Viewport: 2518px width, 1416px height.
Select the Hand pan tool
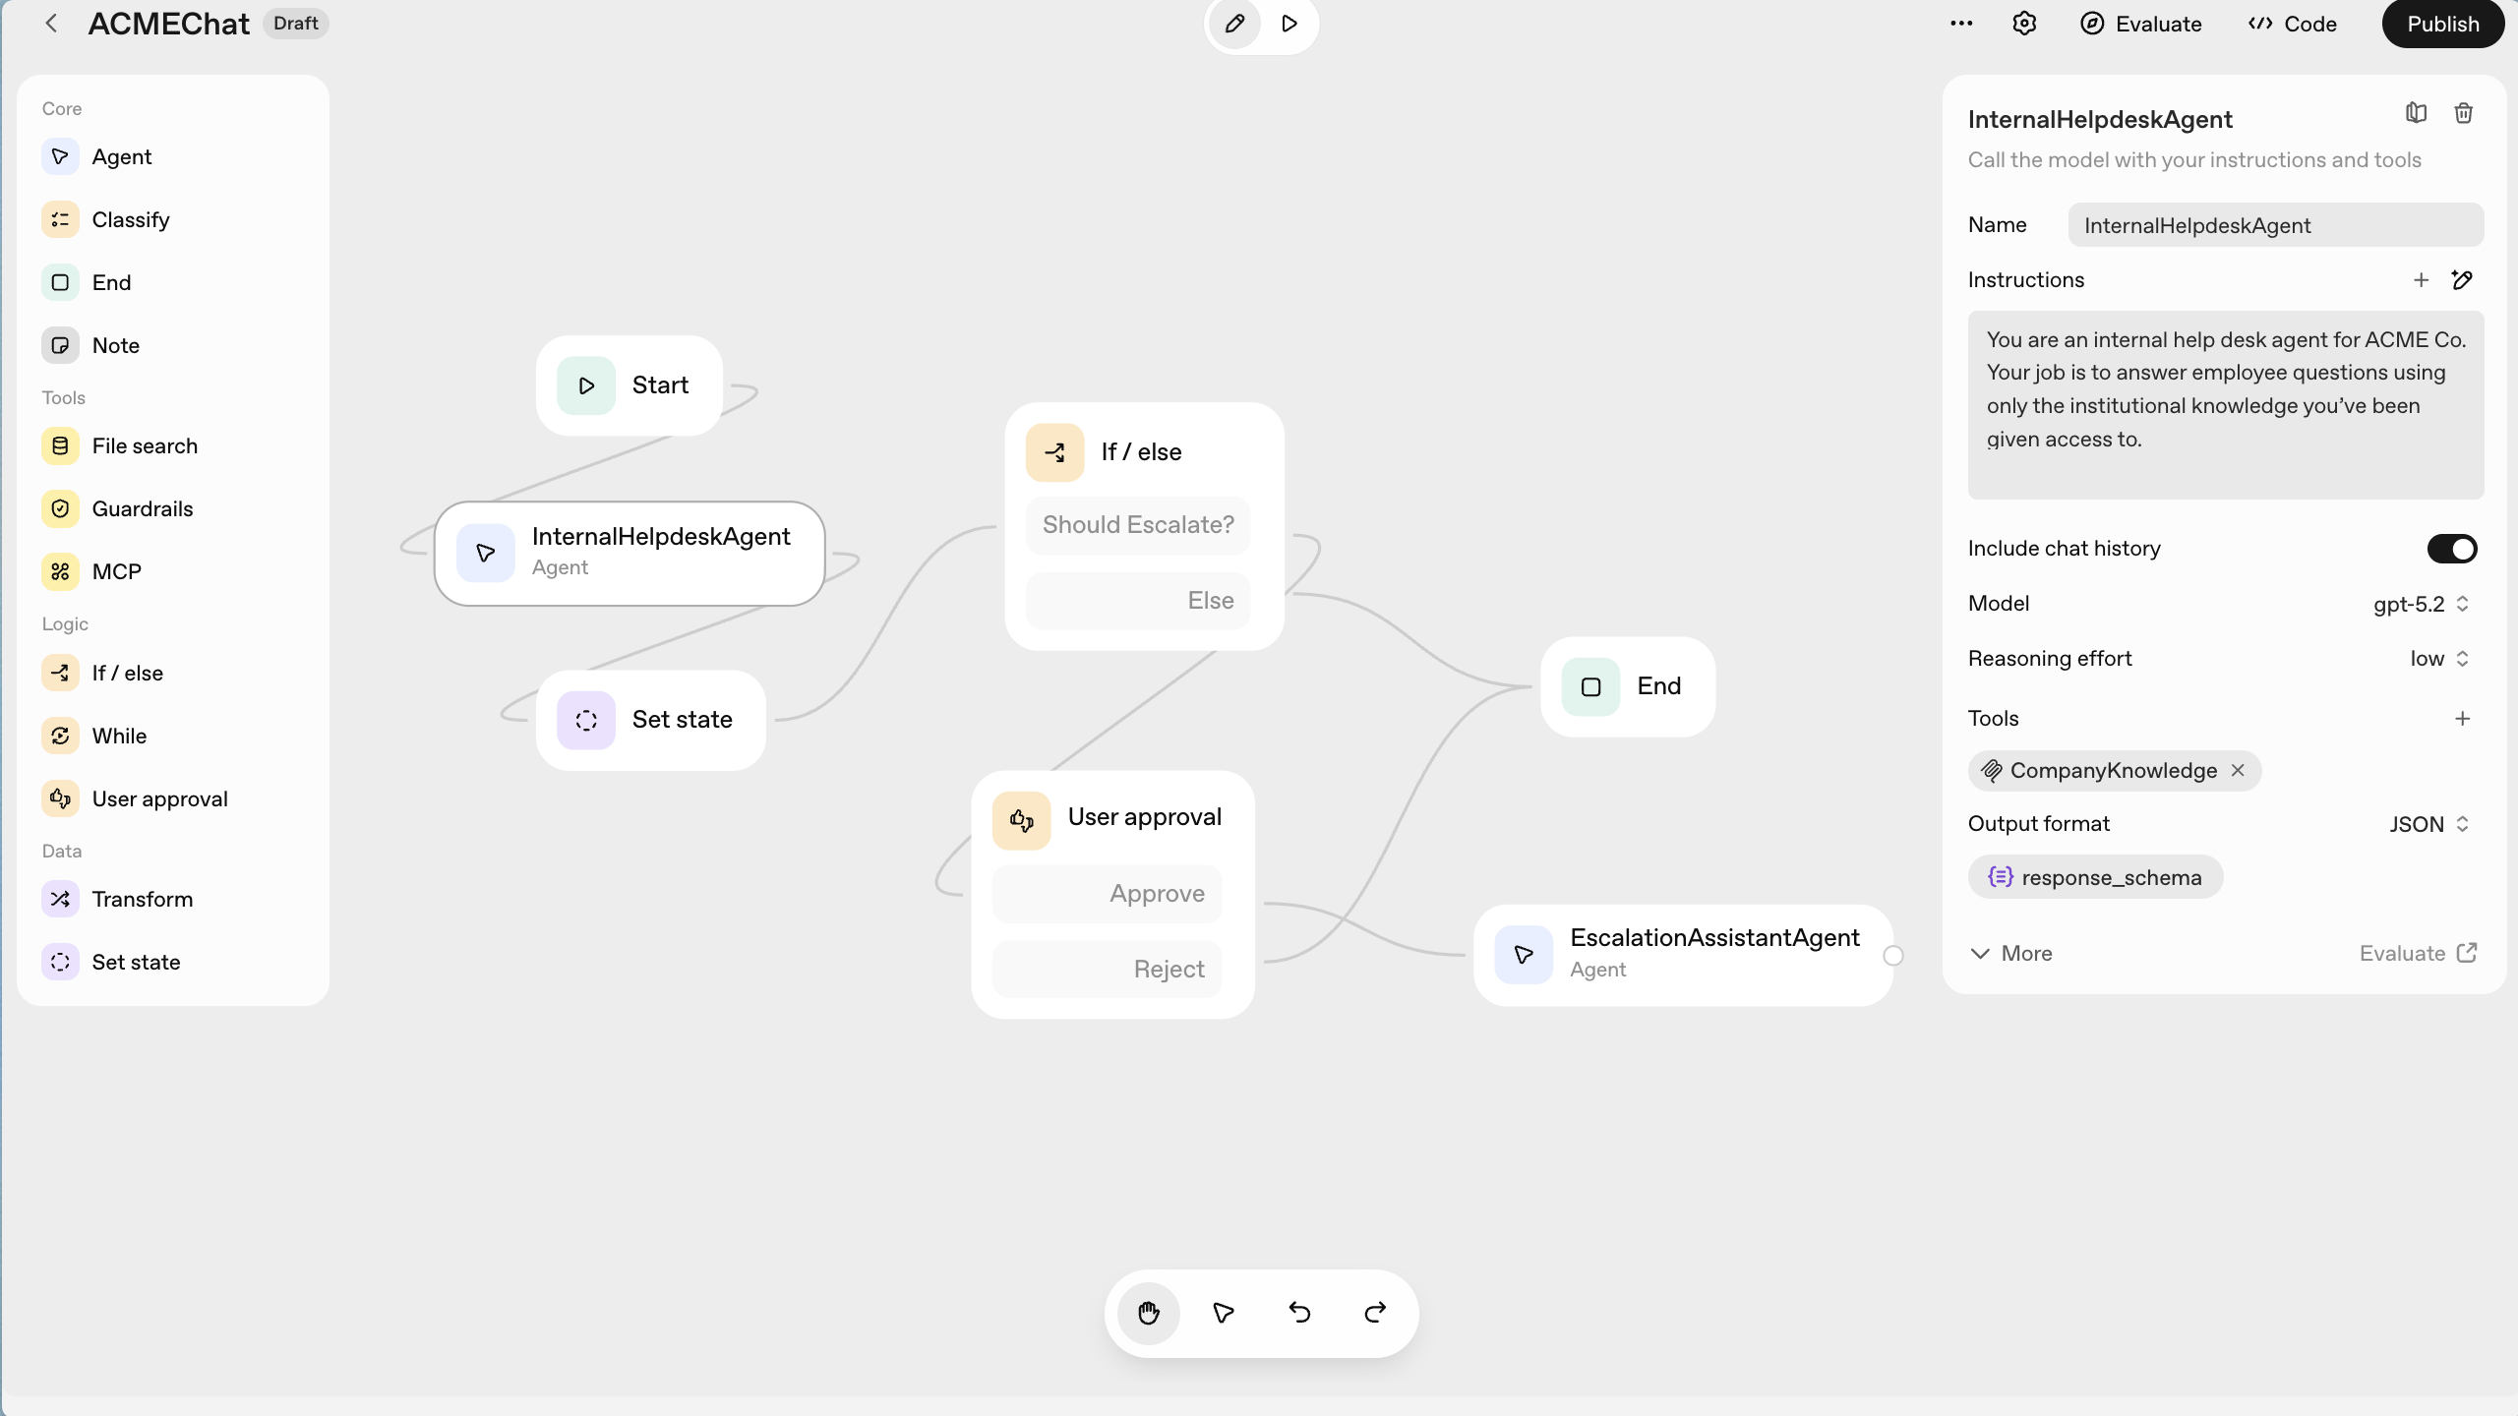click(x=1148, y=1313)
